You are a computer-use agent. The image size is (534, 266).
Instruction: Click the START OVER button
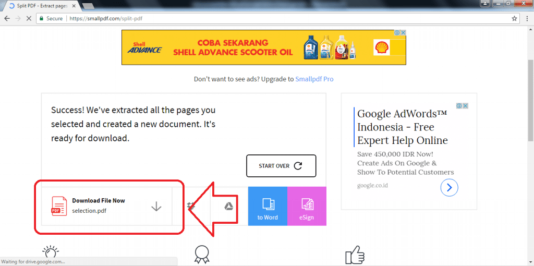pyautogui.click(x=281, y=166)
